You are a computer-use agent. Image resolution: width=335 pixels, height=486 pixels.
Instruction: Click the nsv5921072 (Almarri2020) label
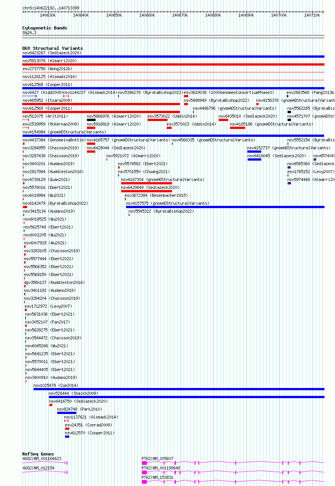(133, 156)
